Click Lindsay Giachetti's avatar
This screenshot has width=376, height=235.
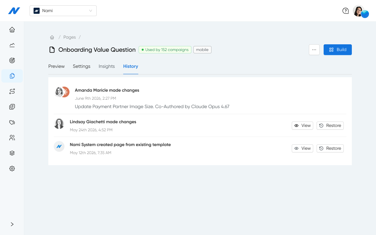(x=59, y=124)
